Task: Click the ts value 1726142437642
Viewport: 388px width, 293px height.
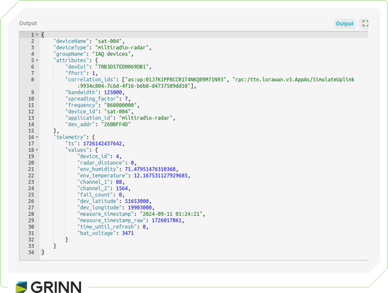Action: [x=103, y=143]
